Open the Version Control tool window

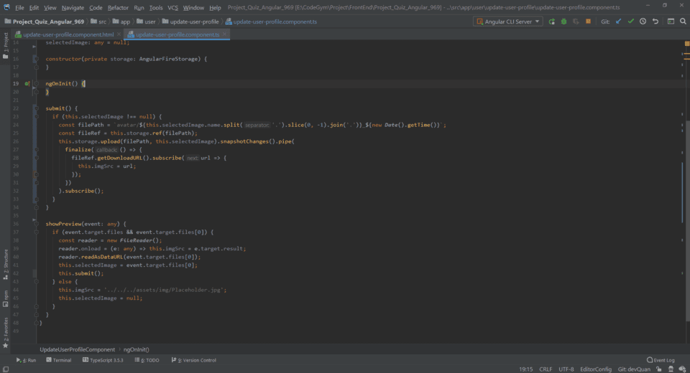coord(194,360)
